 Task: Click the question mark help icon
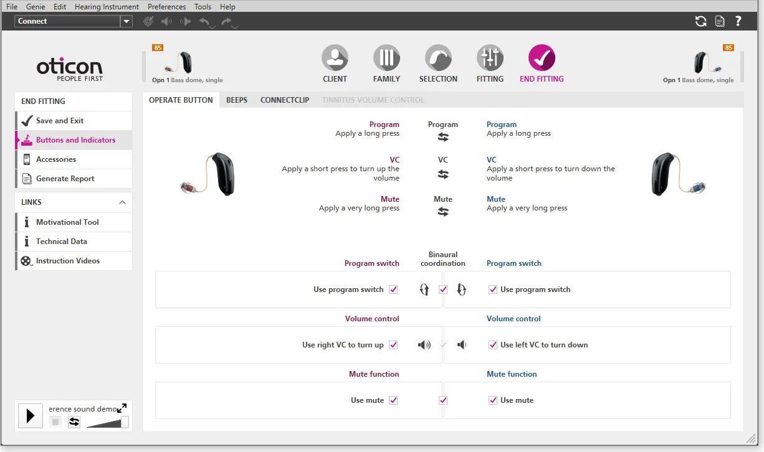(738, 21)
